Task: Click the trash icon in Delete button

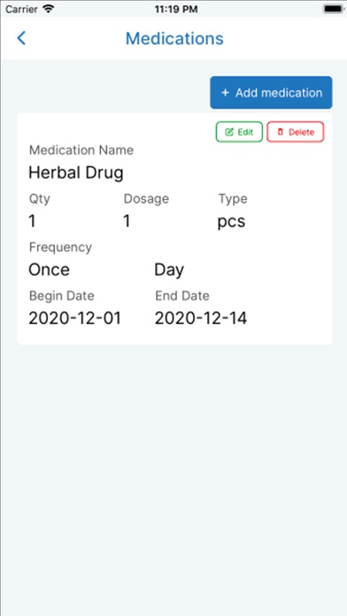Action: pos(281,132)
